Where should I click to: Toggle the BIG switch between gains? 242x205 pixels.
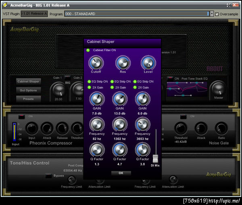[67, 78]
